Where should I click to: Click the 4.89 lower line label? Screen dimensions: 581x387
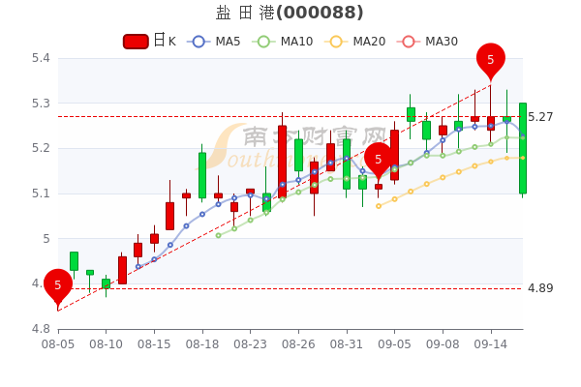pyautogui.click(x=540, y=288)
